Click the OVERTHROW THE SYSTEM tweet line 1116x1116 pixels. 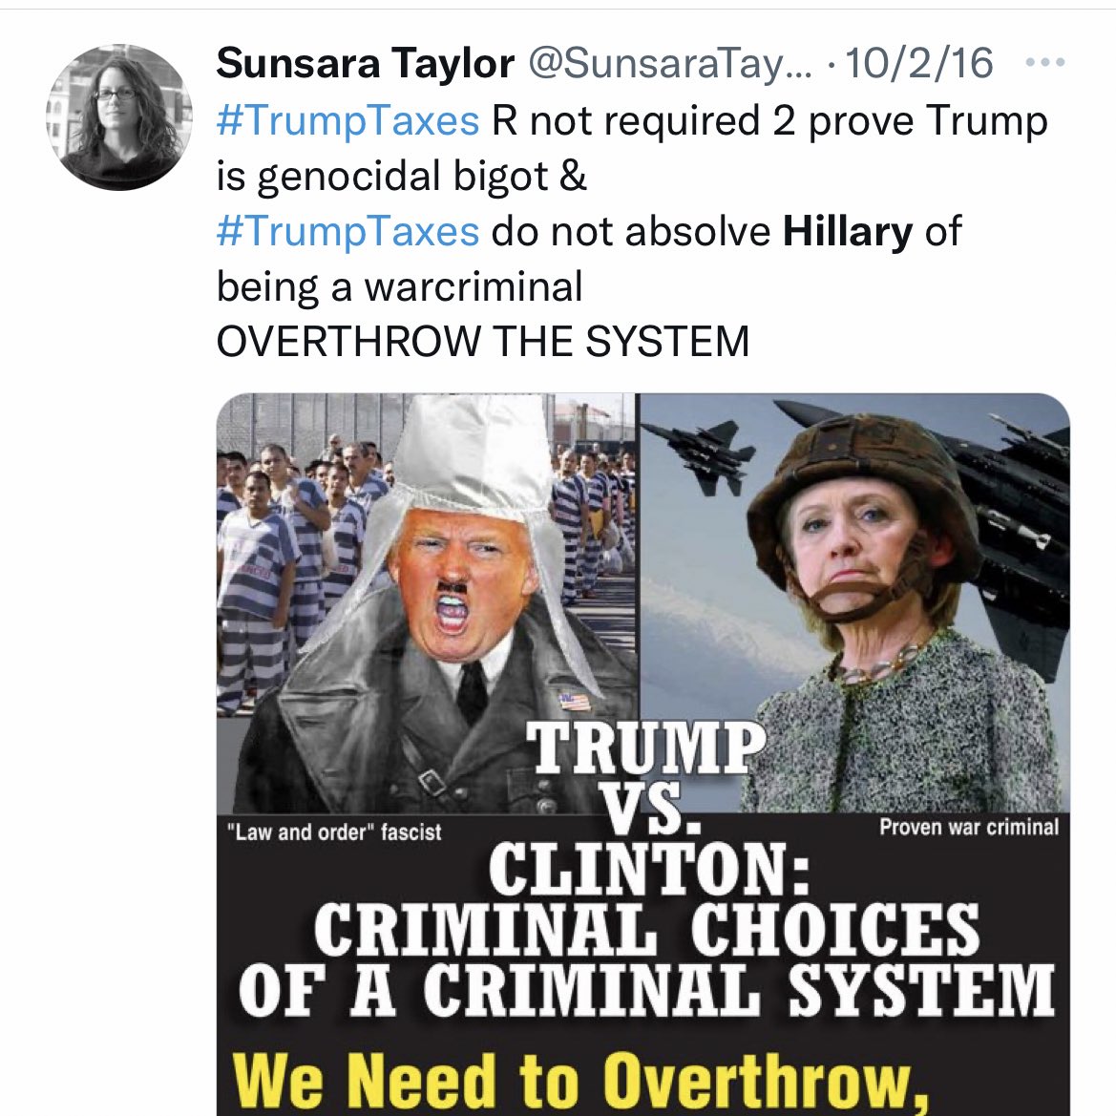pyautogui.click(x=482, y=341)
